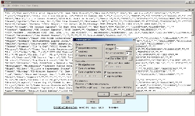Image resolution: width=195 pixels, height=116 pixels.
Task: Click the document icon of the child window
Action: tap(5, 10)
